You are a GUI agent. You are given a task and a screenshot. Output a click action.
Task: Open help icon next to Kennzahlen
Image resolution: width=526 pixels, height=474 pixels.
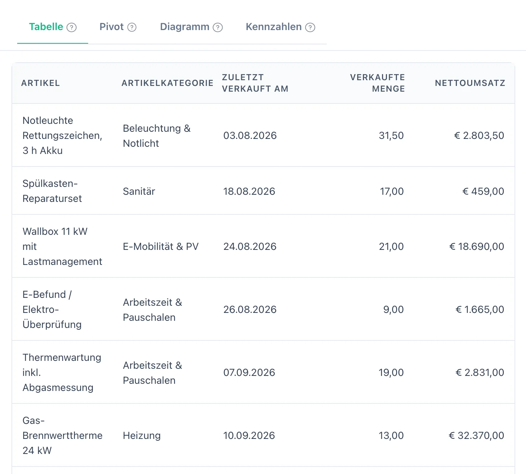point(310,28)
